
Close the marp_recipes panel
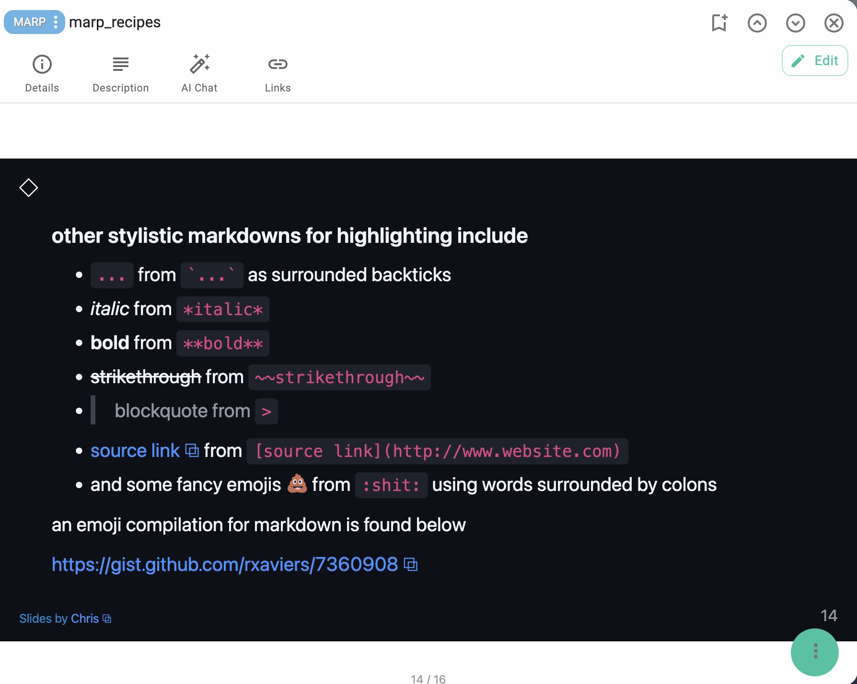click(834, 23)
